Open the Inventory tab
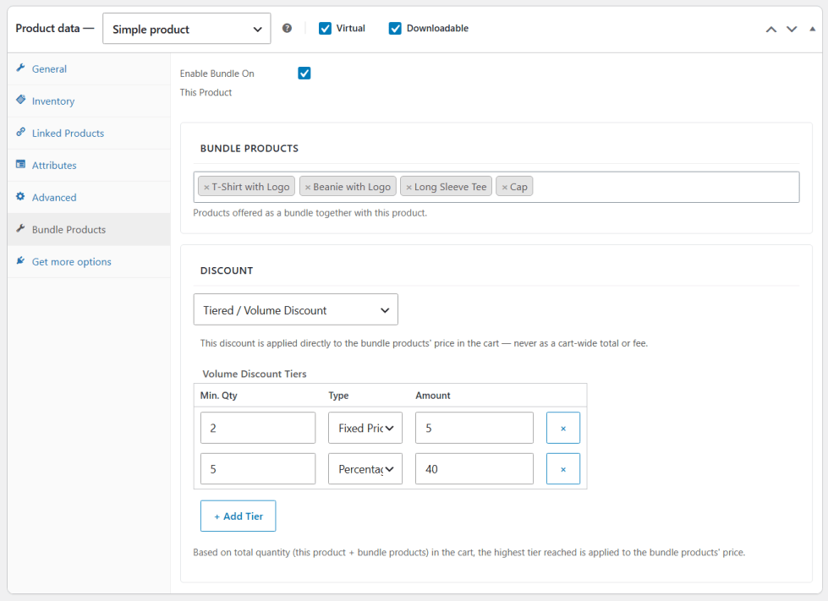Screen dimensions: 828x601 pos(90,101)
